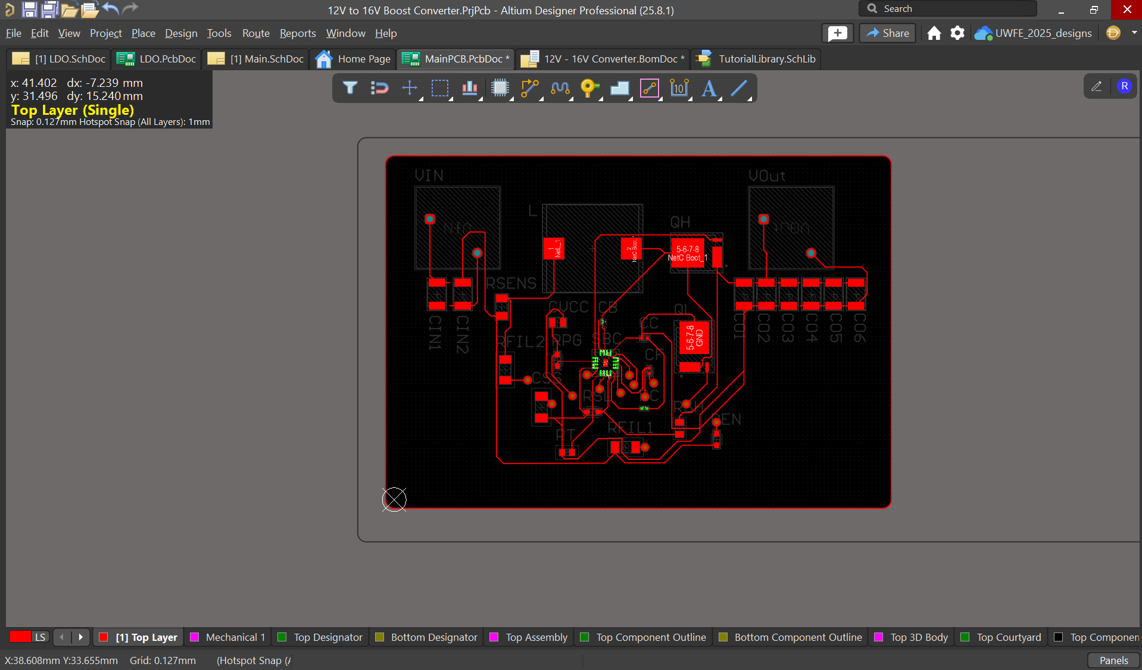This screenshot has width=1142, height=670.
Task: Select the Top Assembly layer tab
Action: coord(529,637)
